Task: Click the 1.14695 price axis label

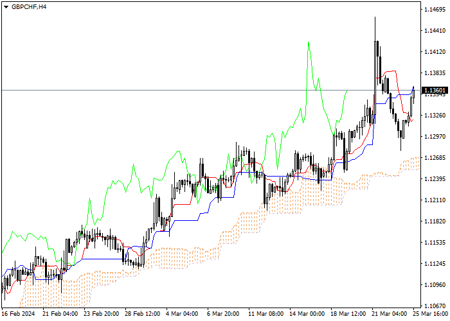Action: pos(435,10)
